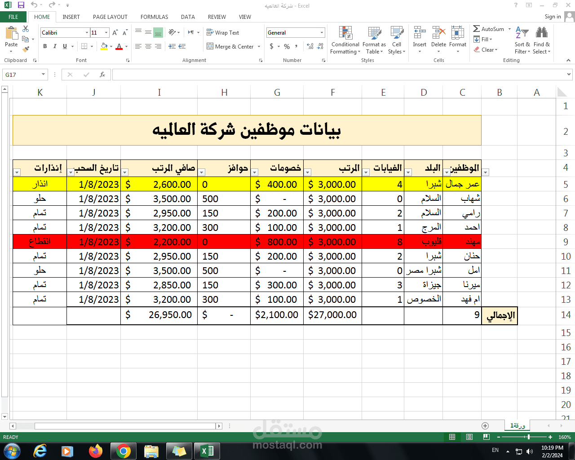This screenshot has height=460, width=575.
Task: Open the filter dropdown for الغيابات column
Action: tap(366, 172)
